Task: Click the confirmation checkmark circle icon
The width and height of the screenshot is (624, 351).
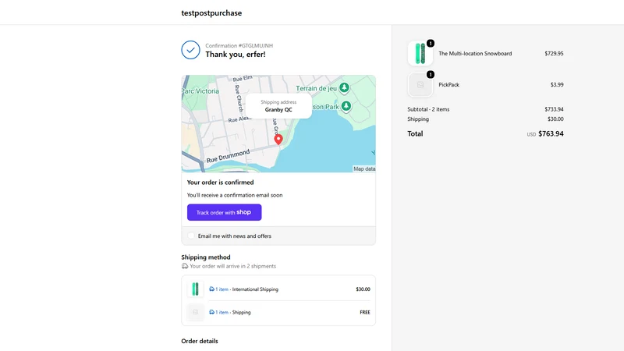Action: [190, 50]
